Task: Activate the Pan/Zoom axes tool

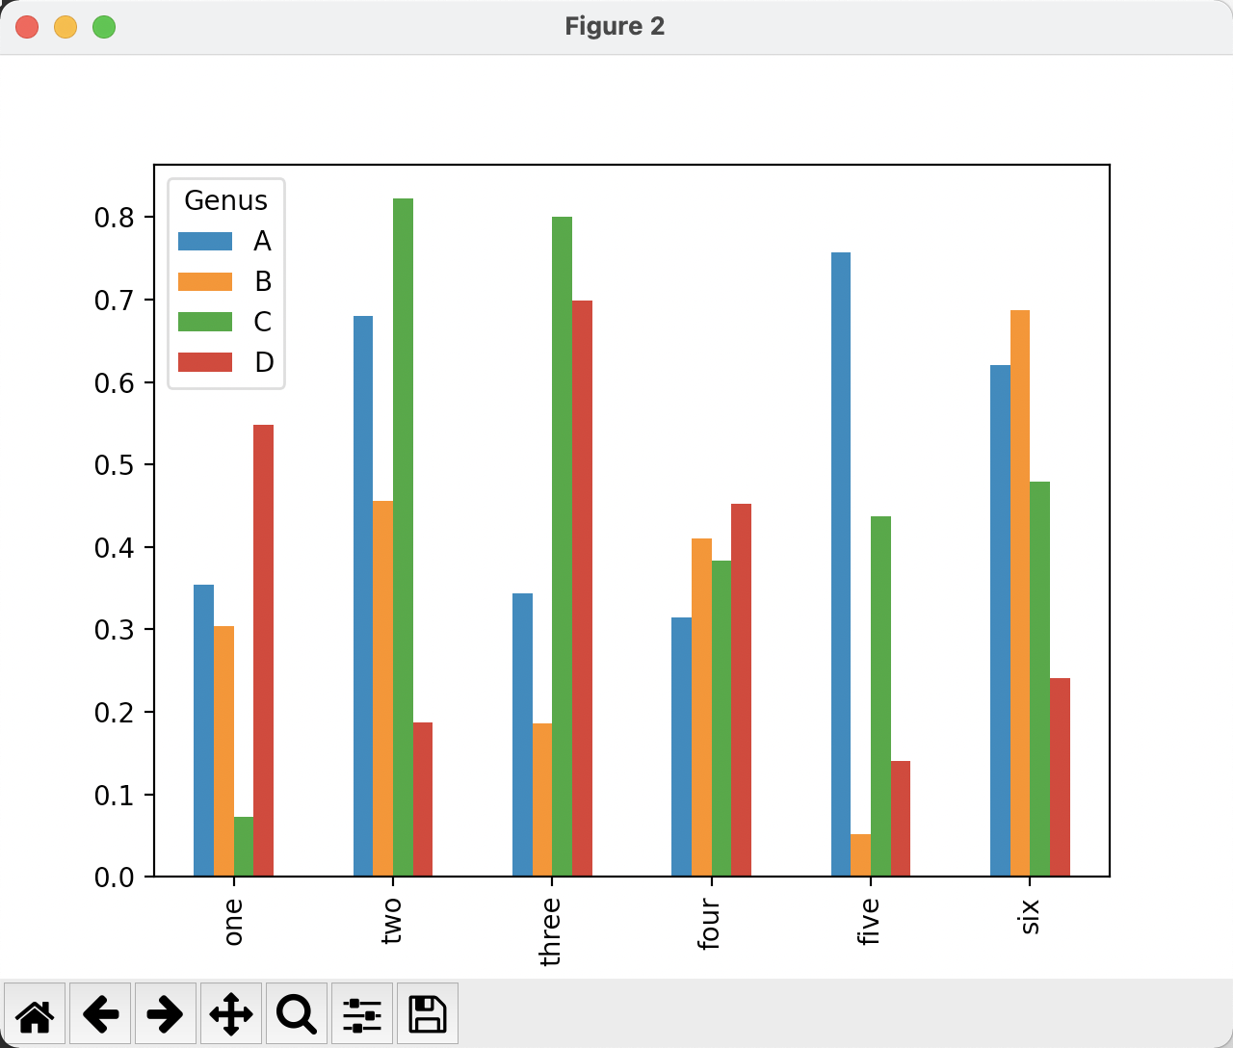Action: pos(231,1013)
